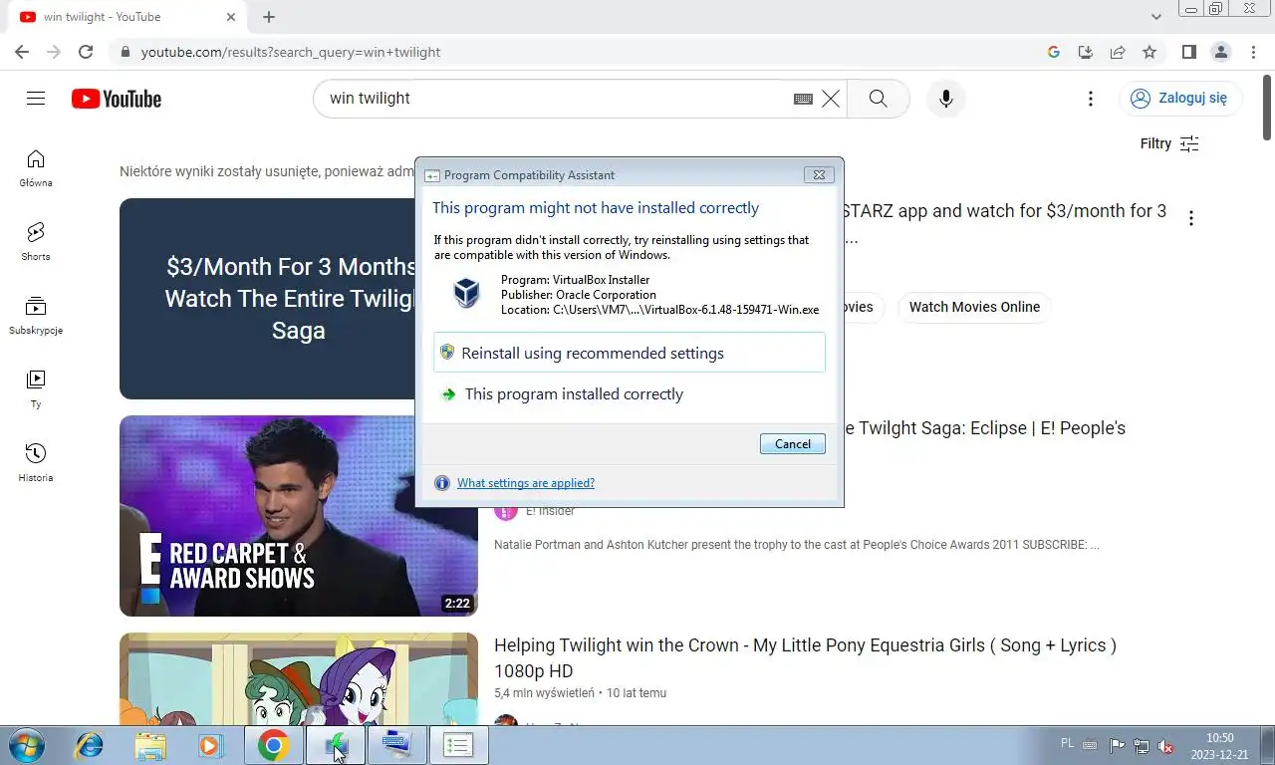Screen dimensions: 1275x765
Task: Open Chrome profile avatar
Action: 1220,52
